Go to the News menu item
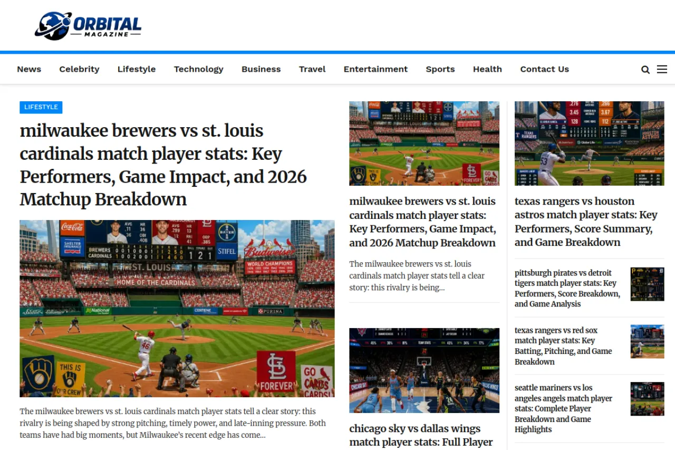 [29, 69]
